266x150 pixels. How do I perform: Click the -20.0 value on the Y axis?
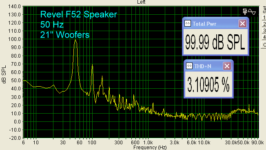pyautogui.click(x=15, y=138)
